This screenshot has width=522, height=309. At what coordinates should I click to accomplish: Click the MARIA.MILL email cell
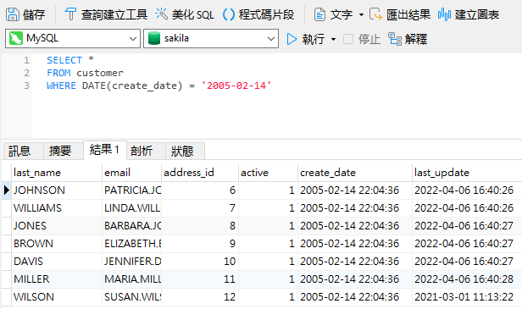(131, 279)
